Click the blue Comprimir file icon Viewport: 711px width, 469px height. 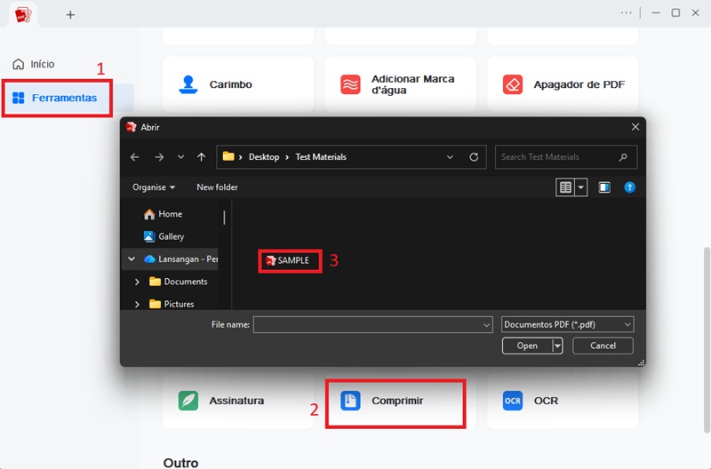[350, 401]
